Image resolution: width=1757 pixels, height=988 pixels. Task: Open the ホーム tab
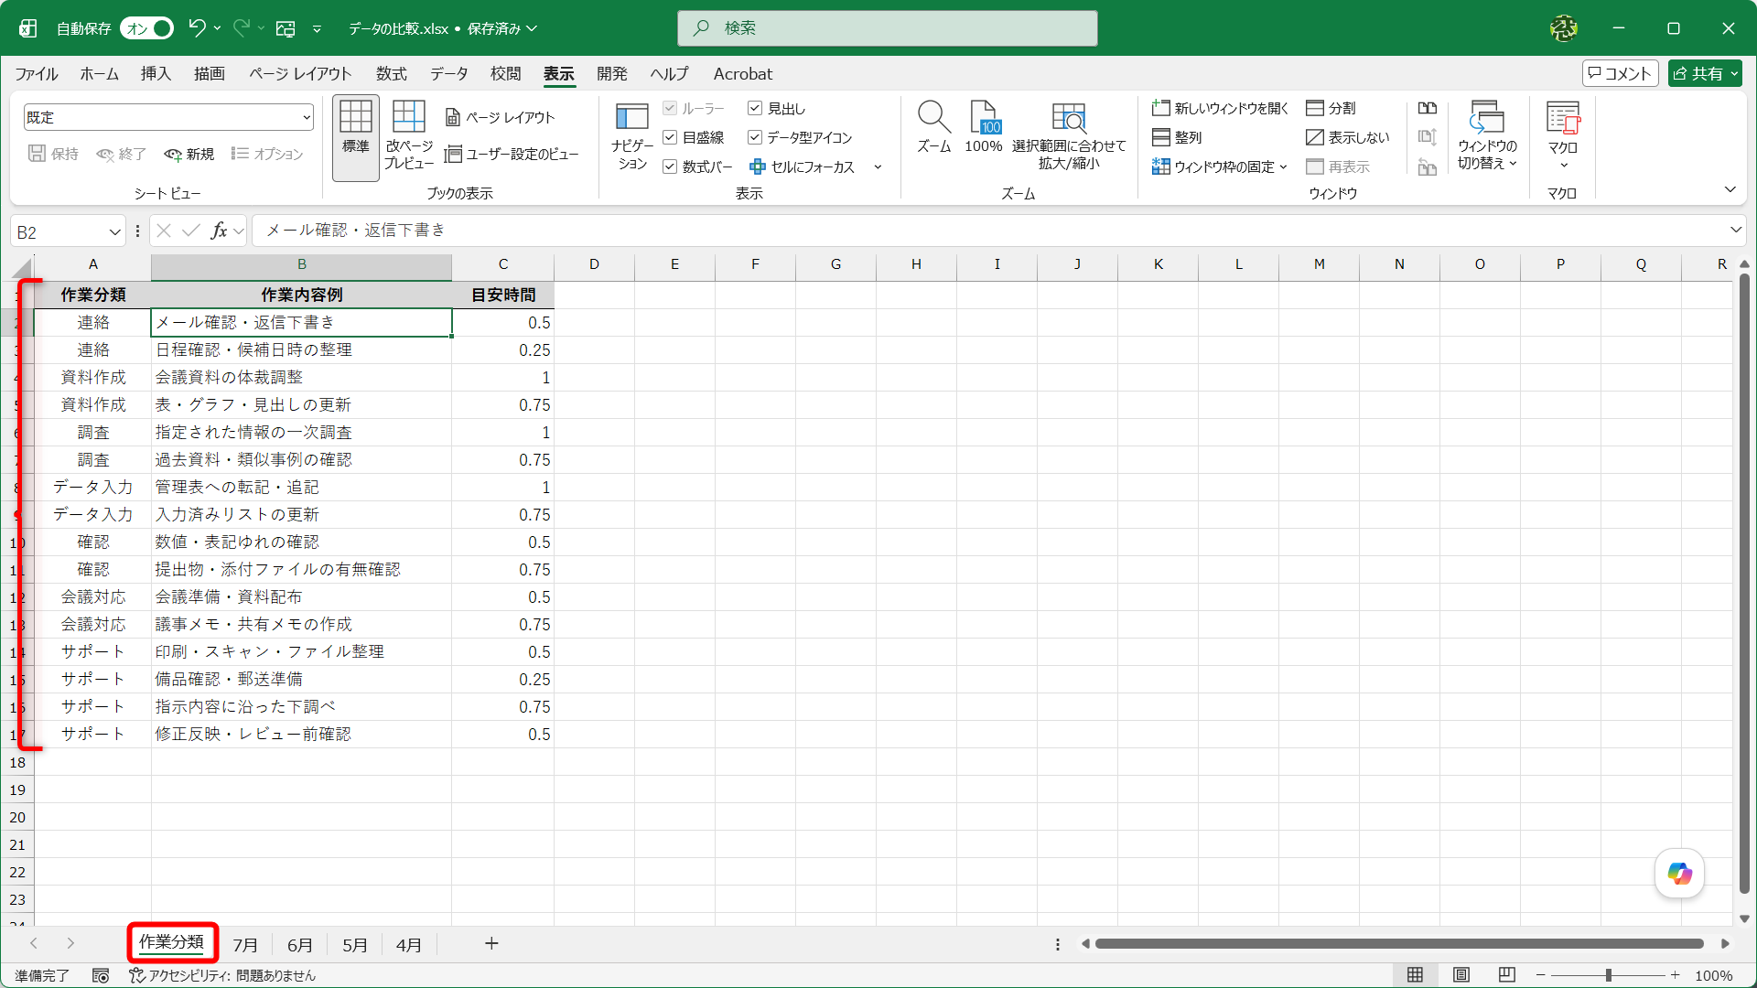coord(99,73)
